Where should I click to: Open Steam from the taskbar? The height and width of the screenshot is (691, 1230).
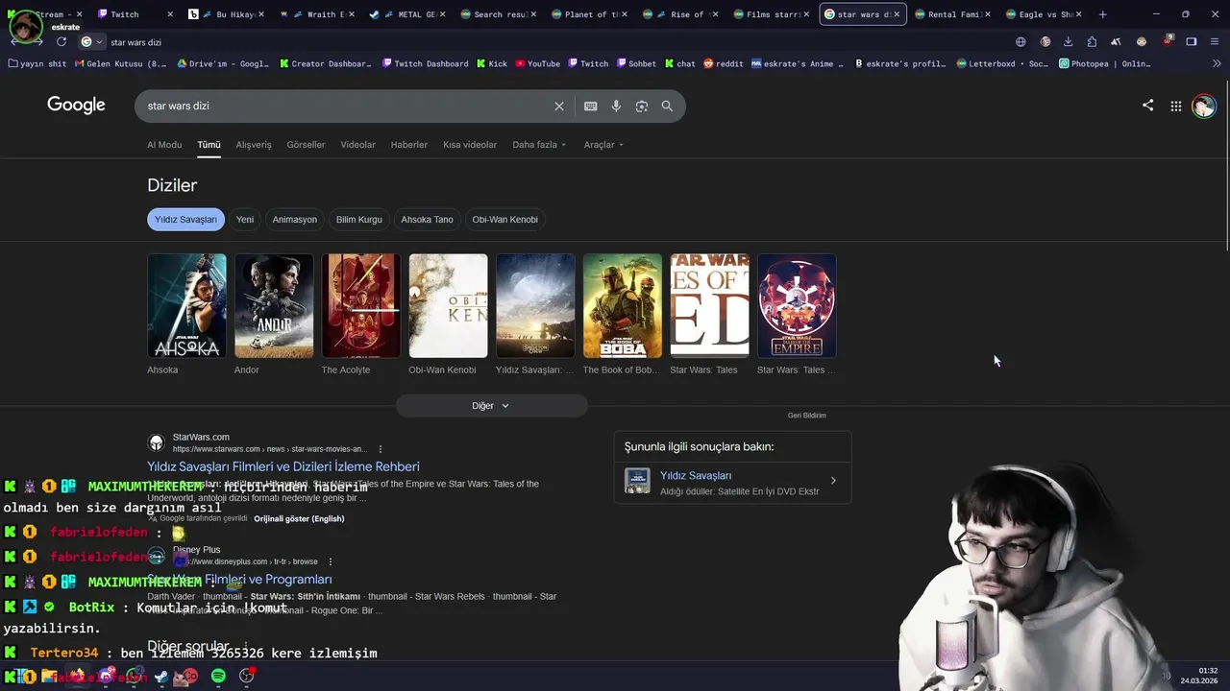161,677
